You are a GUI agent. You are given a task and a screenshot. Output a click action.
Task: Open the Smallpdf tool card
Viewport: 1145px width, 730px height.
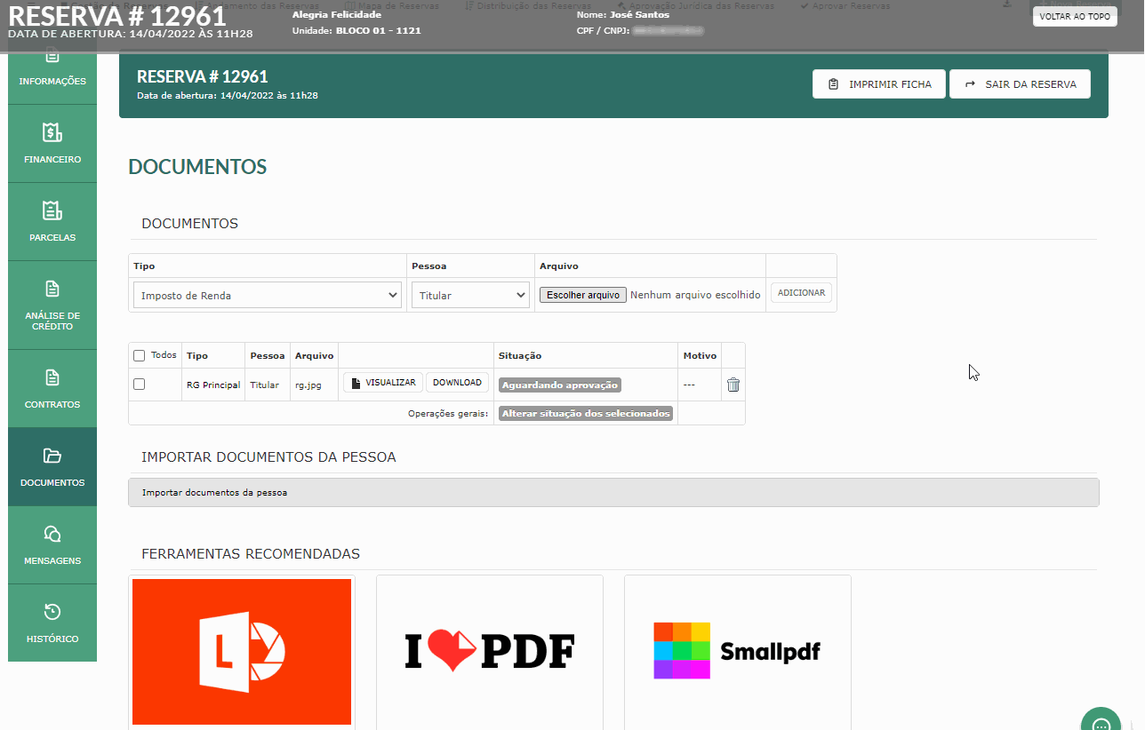(738, 652)
